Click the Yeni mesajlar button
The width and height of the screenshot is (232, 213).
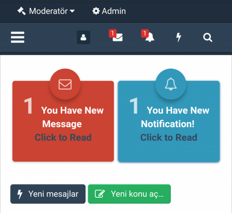(48, 194)
